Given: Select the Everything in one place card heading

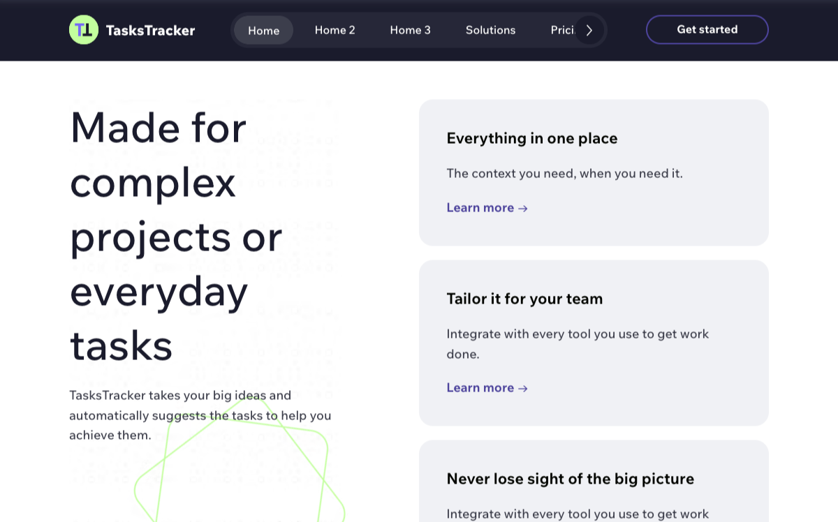Looking at the screenshot, I should click(532, 138).
